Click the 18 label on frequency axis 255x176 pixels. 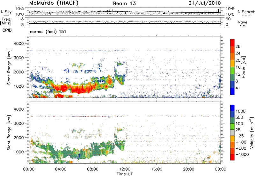coord(21,19)
